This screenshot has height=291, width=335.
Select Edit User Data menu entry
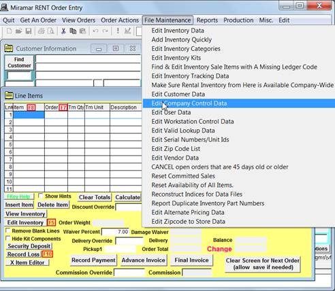coord(239,112)
